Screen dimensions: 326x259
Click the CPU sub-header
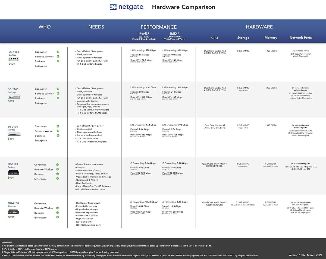click(x=215, y=38)
